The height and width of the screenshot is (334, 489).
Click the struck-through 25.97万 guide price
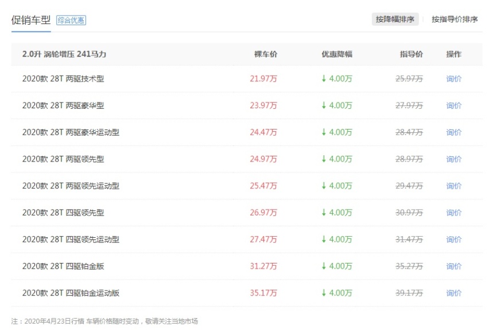(x=409, y=78)
